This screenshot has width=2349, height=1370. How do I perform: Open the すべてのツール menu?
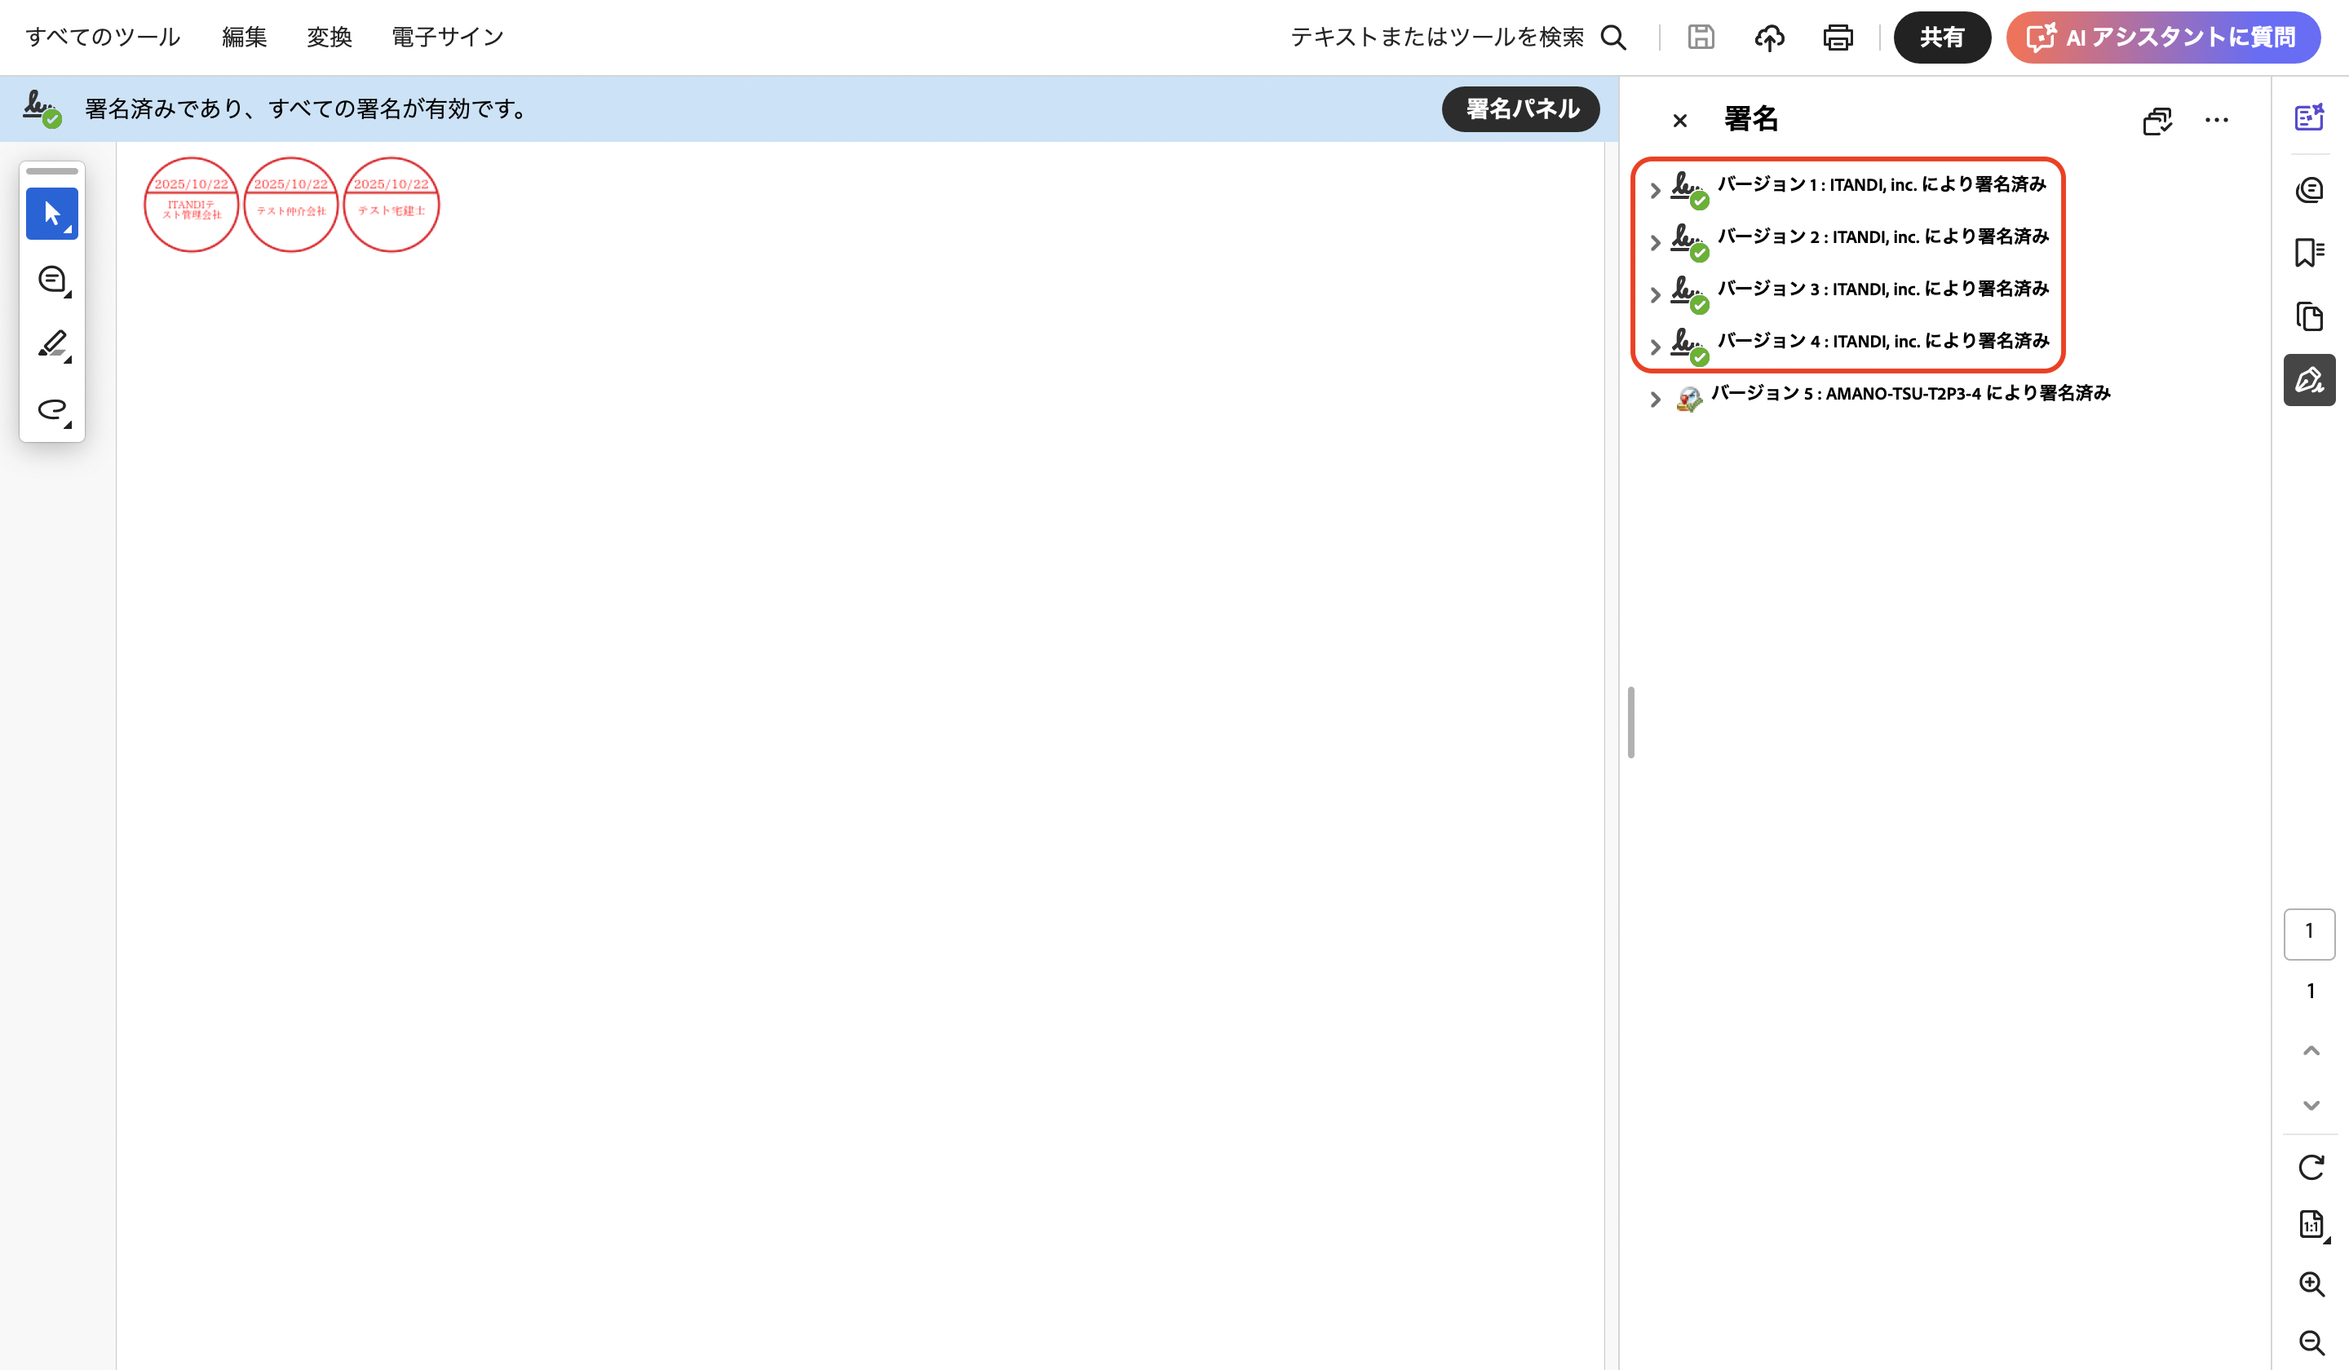[103, 38]
